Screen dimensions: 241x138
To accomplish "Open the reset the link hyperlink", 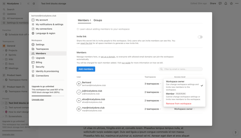I will 86,43.
